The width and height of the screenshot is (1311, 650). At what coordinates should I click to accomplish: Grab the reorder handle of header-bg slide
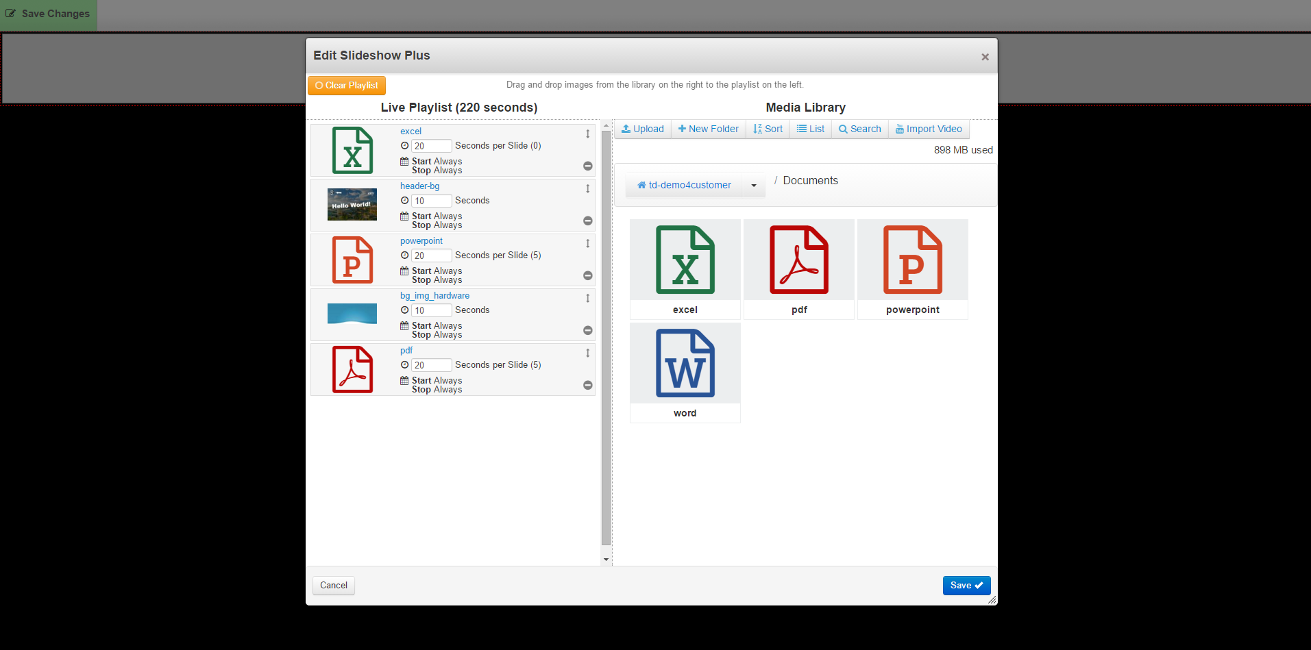[587, 188]
